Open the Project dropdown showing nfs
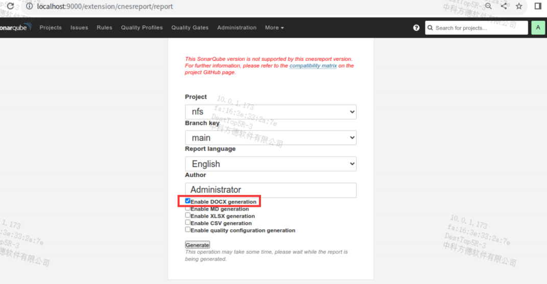Viewport: 547px width, 284px height. (271, 112)
